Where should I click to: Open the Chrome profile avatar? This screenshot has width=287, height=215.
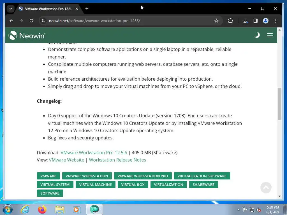pos(266,21)
